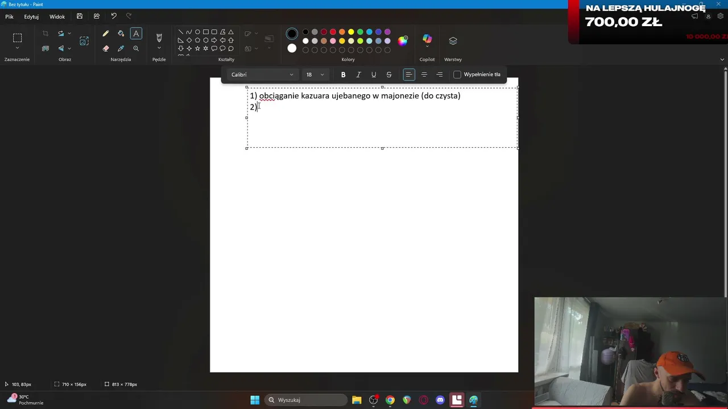728x409 pixels.
Task: Toggle Bold text formatting
Action: tap(343, 74)
